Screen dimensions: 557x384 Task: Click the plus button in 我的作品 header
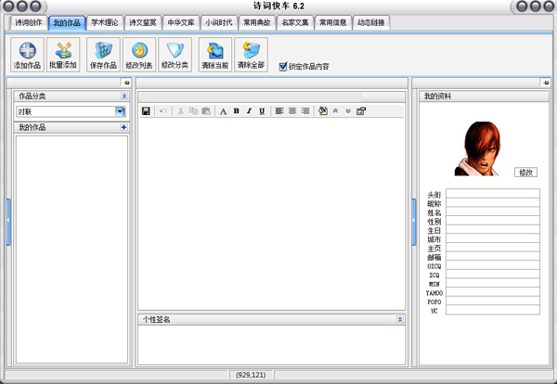click(x=123, y=127)
